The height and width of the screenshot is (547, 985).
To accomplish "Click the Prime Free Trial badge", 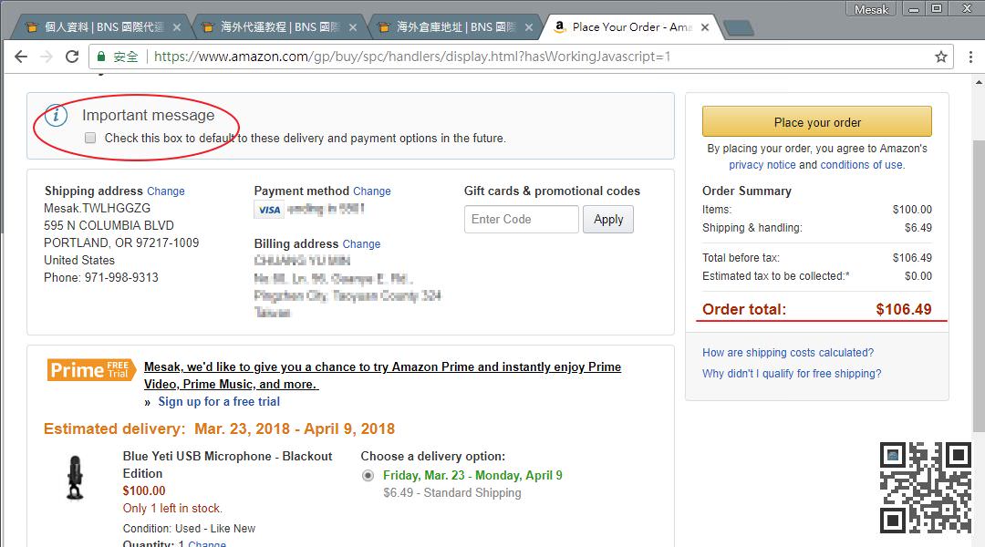I will pos(91,369).
